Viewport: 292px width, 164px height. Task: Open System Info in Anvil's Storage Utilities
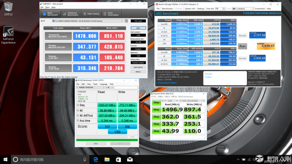coord(190,9)
